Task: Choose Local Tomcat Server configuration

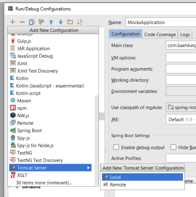Action: pos(142,177)
